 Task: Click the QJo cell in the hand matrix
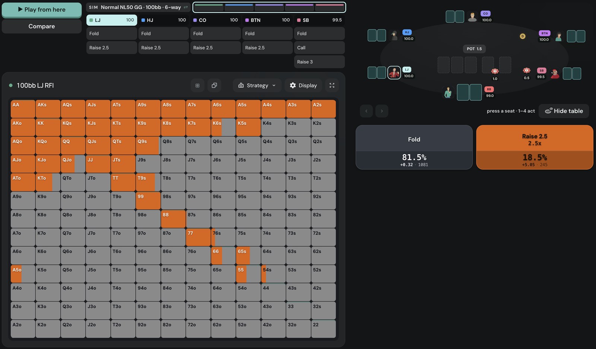coord(73,164)
